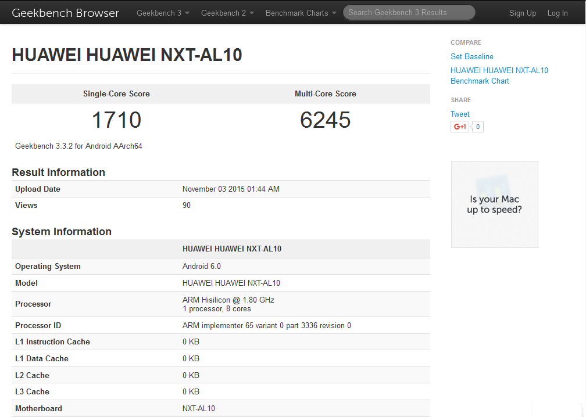Open the Benchmark Charts dropdown
Viewport: 586px width, 417px height.
[x=301, y=13]
